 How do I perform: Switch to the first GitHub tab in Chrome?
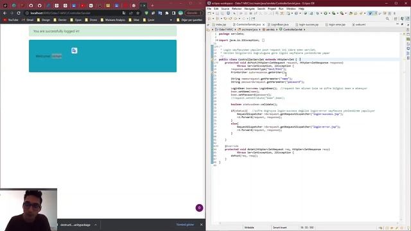pos(31,5)
